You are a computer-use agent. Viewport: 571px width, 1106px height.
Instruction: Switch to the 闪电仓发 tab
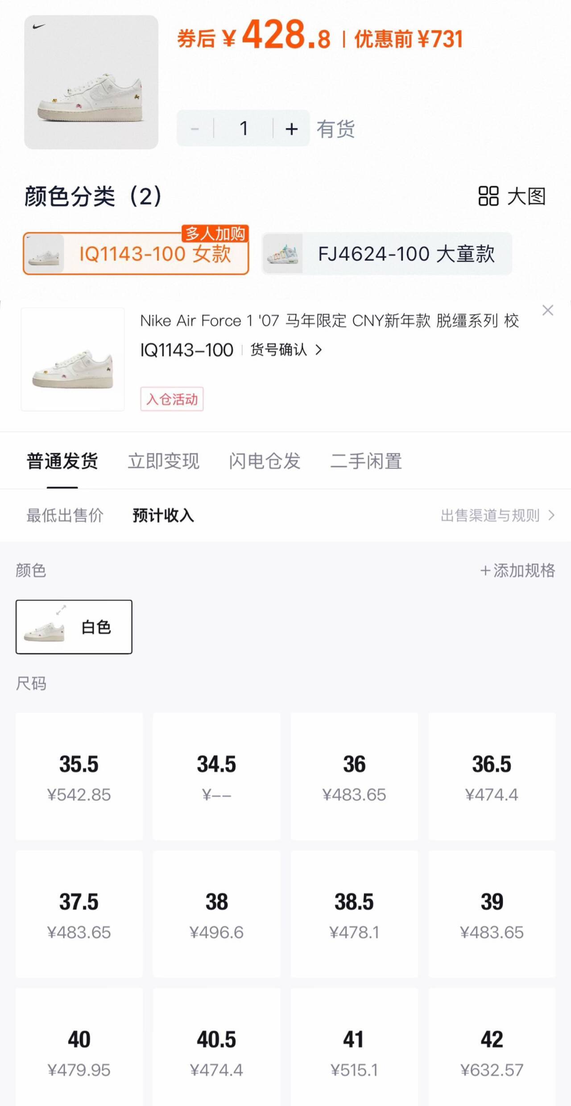[265, 461]
